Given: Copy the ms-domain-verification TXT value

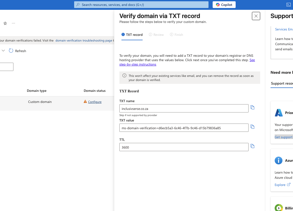Looking at the screenshot, I should tap(252, 127).
